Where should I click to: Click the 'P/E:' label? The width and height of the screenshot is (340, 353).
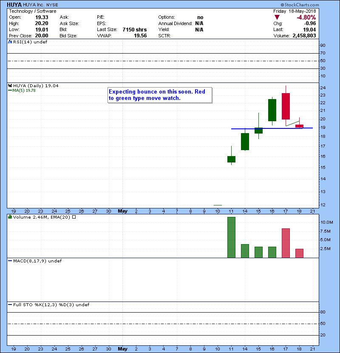pyautogui.click(x=101, y=17)
